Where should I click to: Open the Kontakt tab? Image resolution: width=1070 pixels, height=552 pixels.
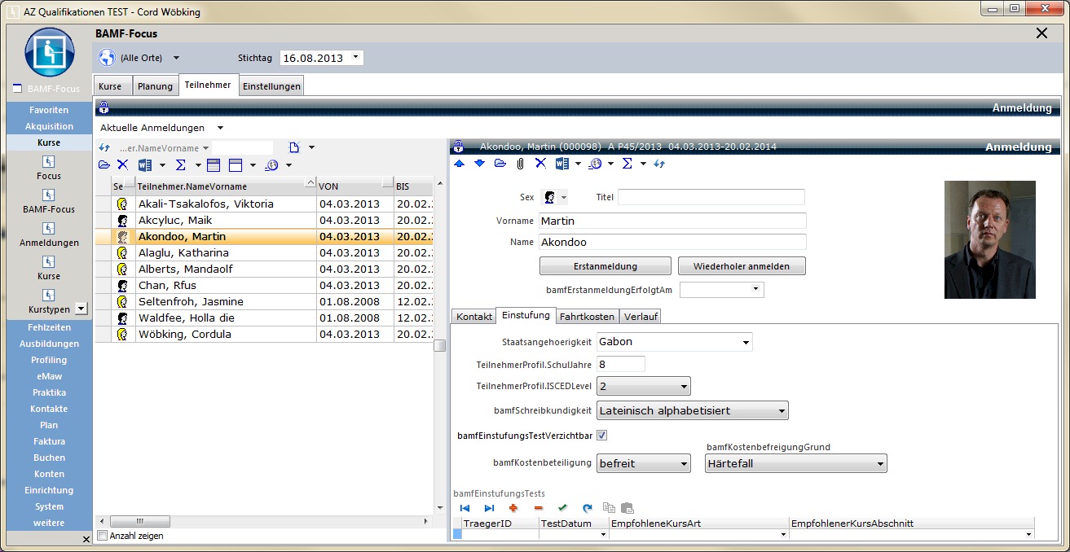coord(474,317)
